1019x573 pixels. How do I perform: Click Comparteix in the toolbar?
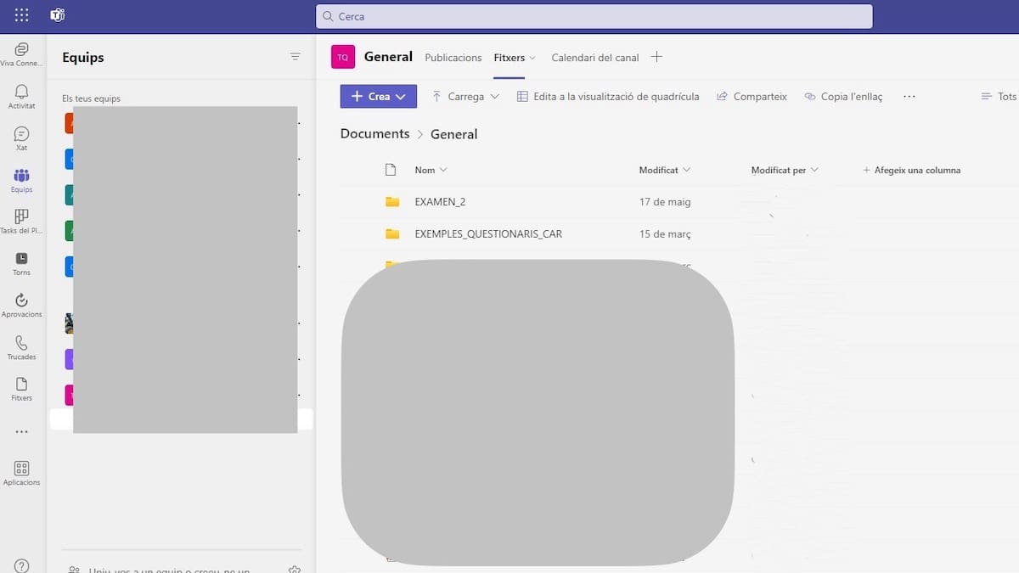click(x=752, y=97)
